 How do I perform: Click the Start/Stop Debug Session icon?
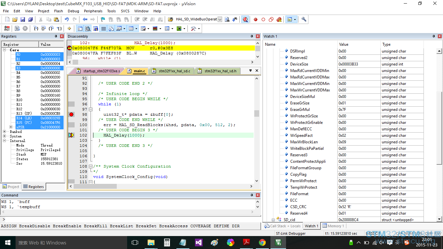(x=245, y=19)
